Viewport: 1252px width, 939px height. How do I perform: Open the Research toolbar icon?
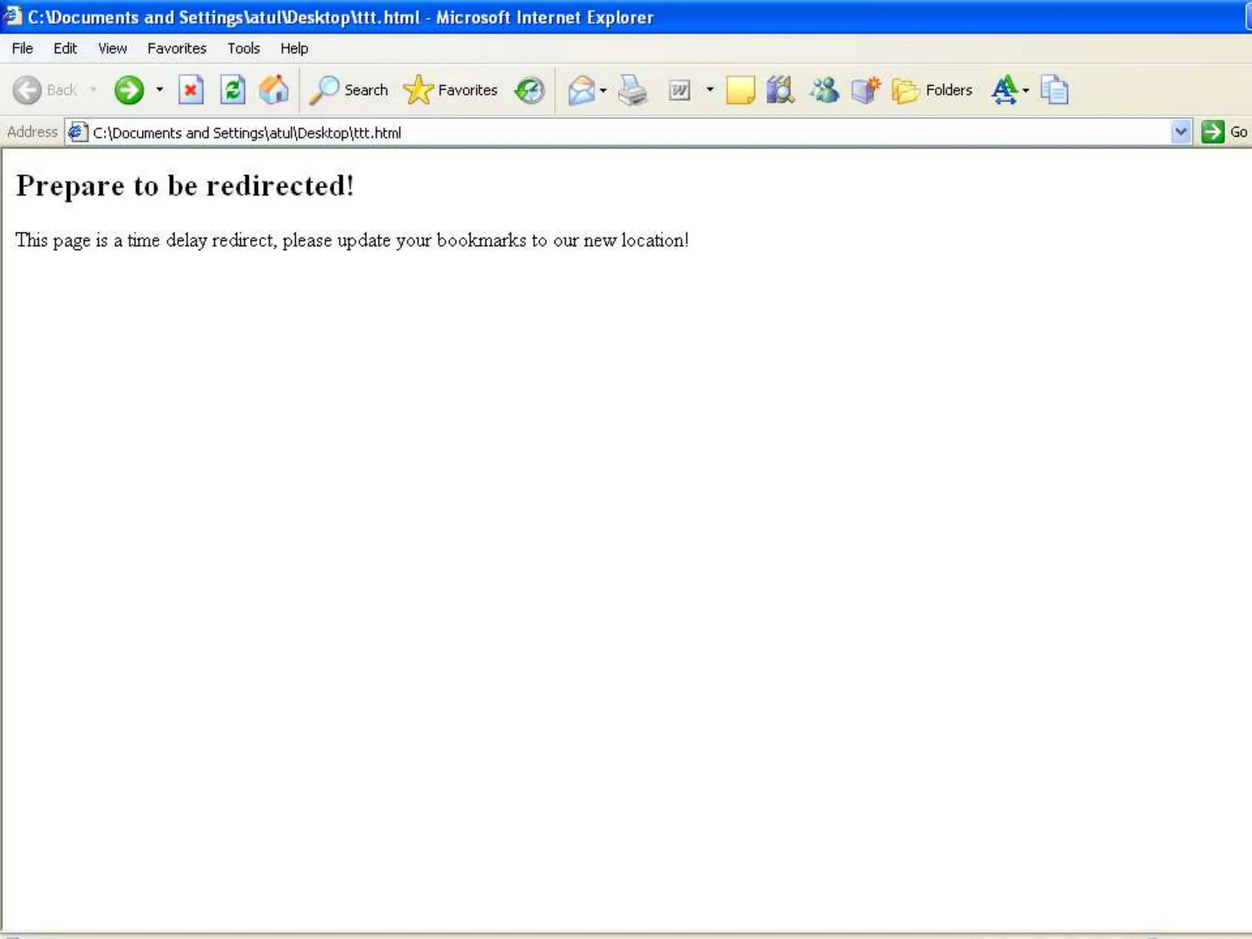(780, 90)
